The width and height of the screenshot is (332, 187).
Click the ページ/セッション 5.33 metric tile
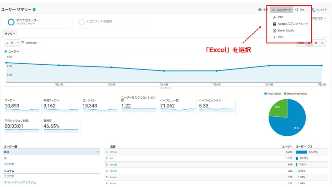coord(216,106)
